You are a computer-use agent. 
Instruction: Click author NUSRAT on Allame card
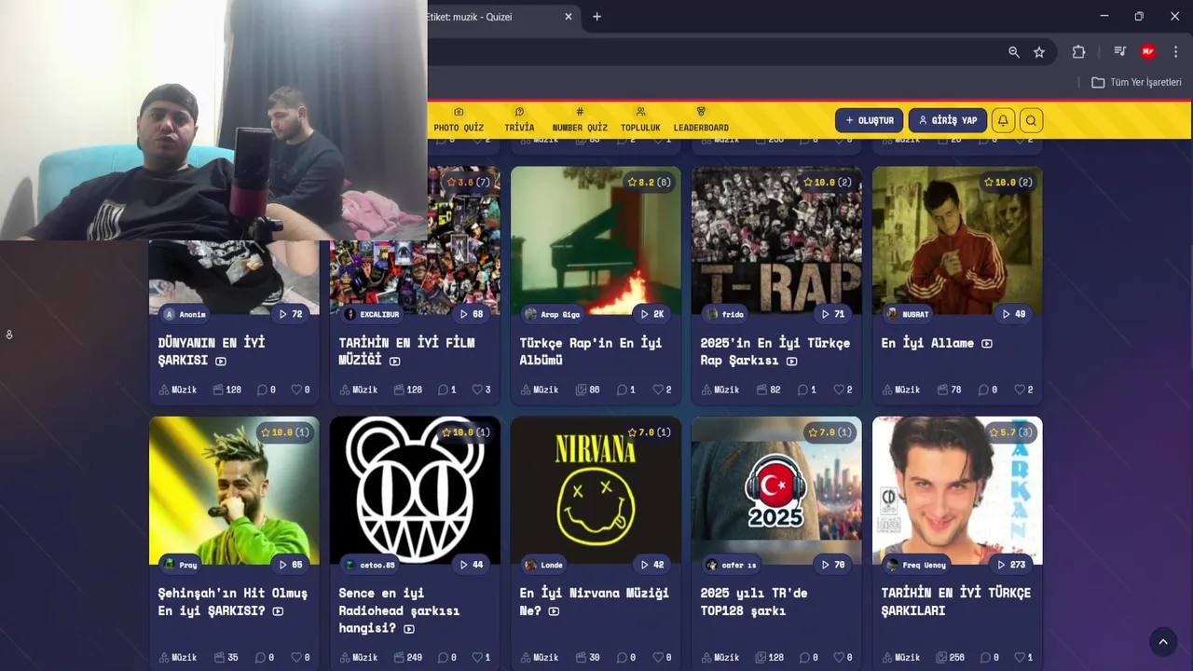[908, 314]
